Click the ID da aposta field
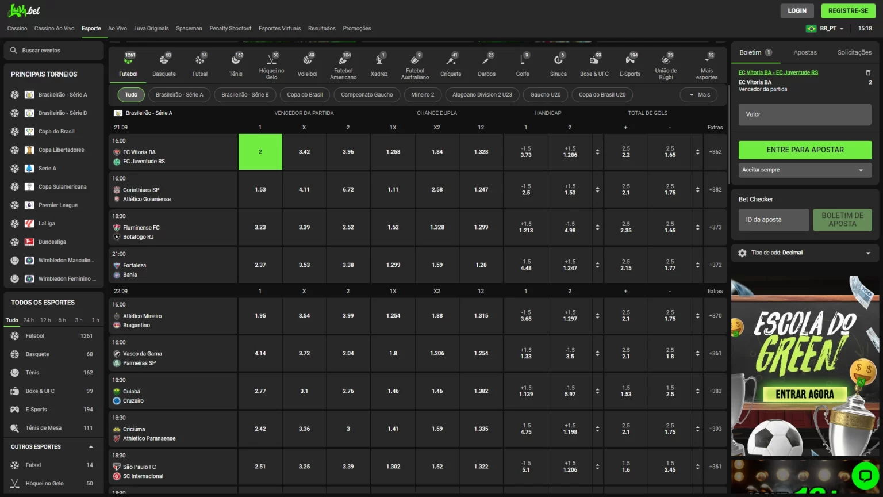The width and height of the screenshot is (883, 497). pyautogui.click(x=774, y=220)
